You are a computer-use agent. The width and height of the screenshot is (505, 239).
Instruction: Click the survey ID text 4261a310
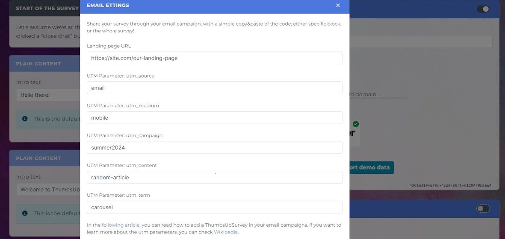(x=450, y=185)
